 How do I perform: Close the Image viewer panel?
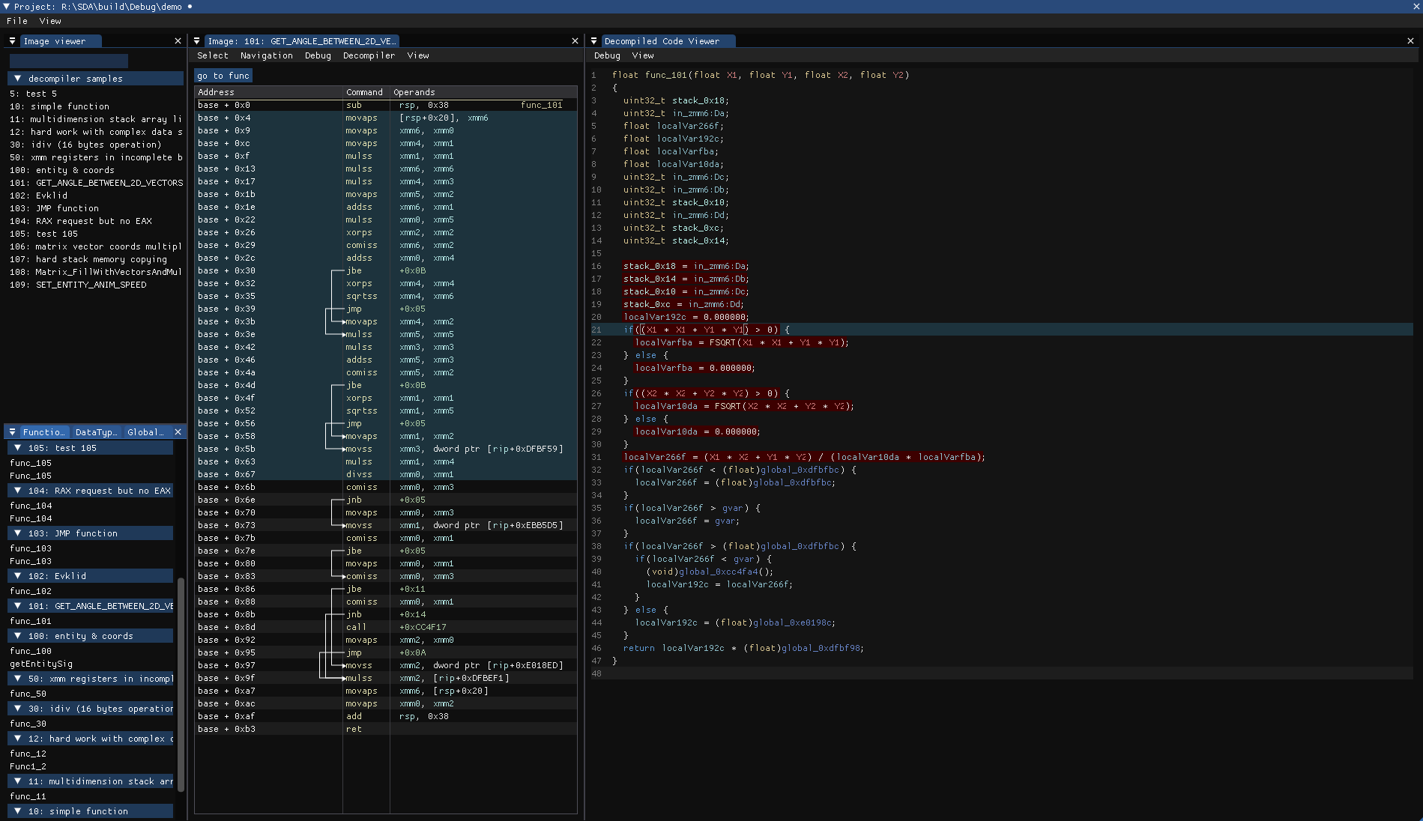(178, 41)
